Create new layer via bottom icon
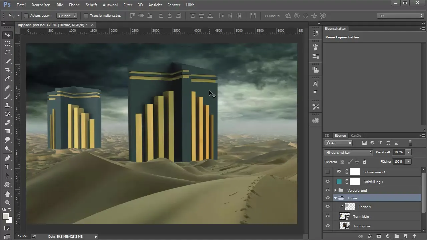This screenshot has height=240, width=427. click(x=406, y=236)
